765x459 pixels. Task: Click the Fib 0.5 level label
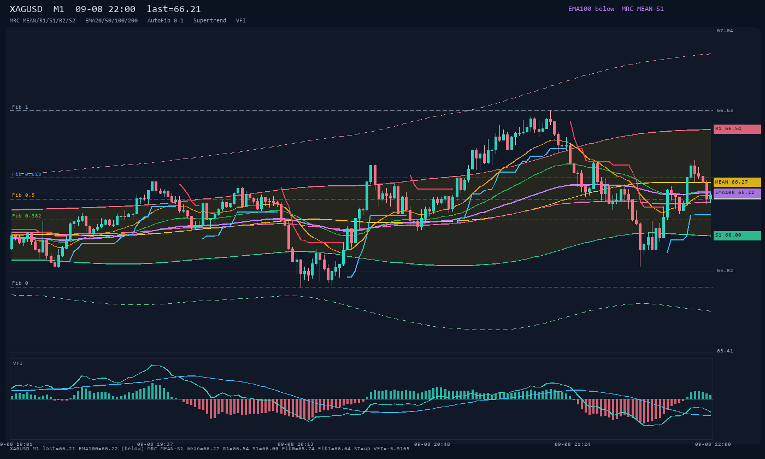coord(23,195)
